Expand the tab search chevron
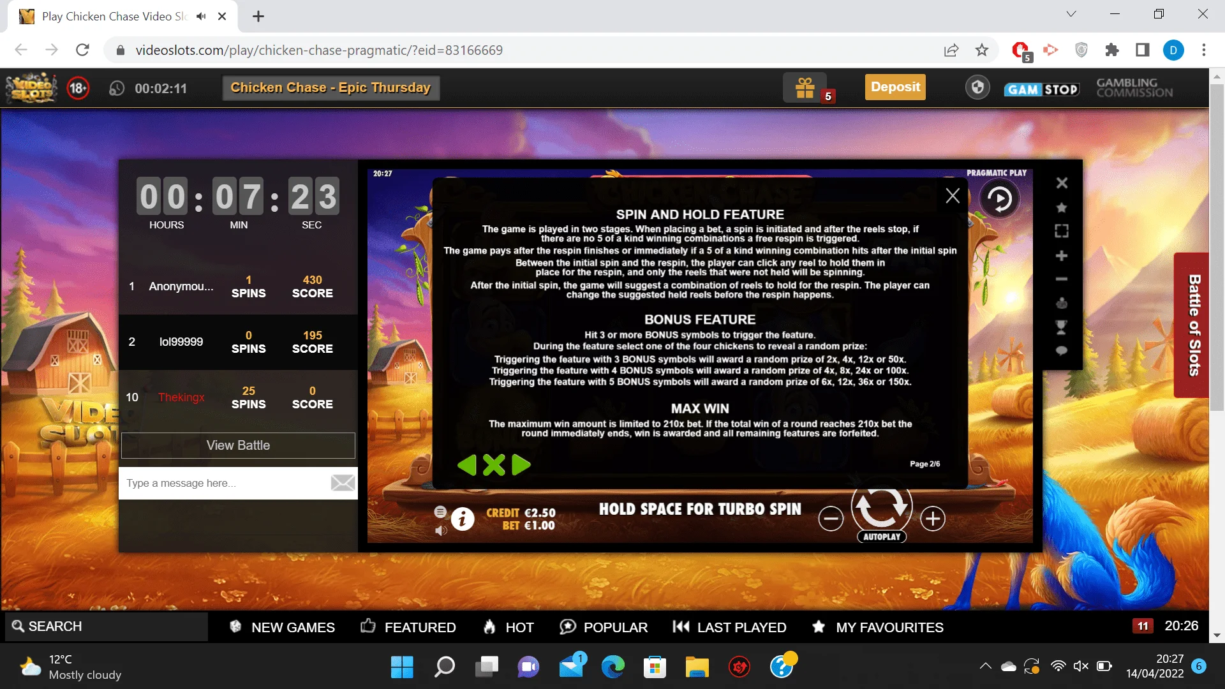Viewport: 1225px width, 689px height. pos(1071,14)
